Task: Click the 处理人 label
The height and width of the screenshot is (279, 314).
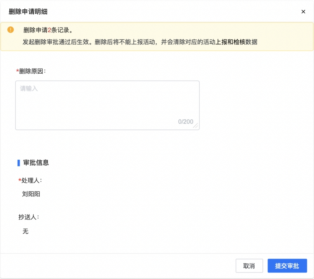Action: click(31, 180)
